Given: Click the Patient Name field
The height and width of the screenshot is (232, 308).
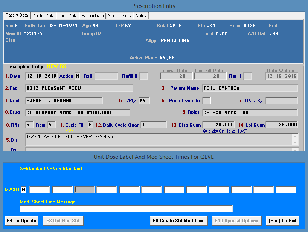Looking at the screenshot, I should (250, 88).
